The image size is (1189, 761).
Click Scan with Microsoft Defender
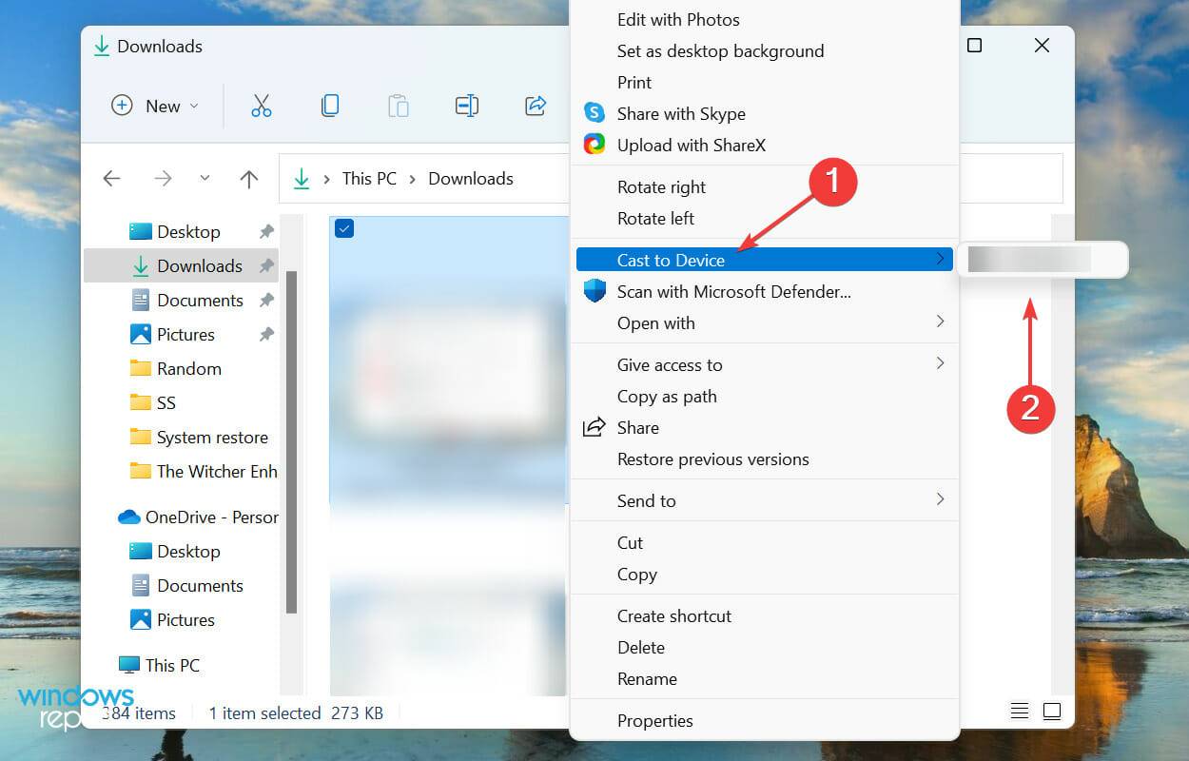732,292
